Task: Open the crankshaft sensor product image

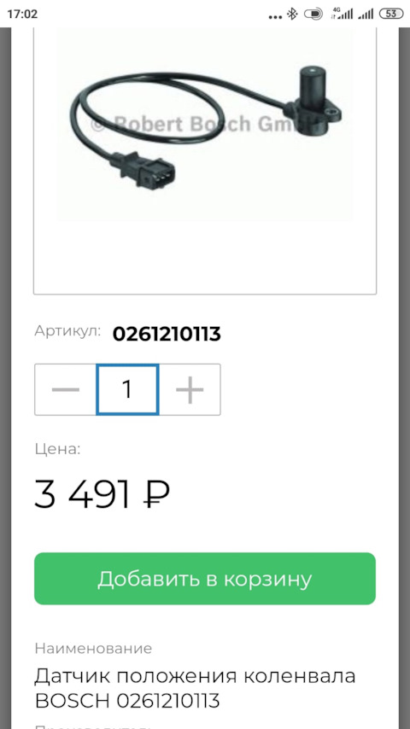Action: tap(205, 125)
